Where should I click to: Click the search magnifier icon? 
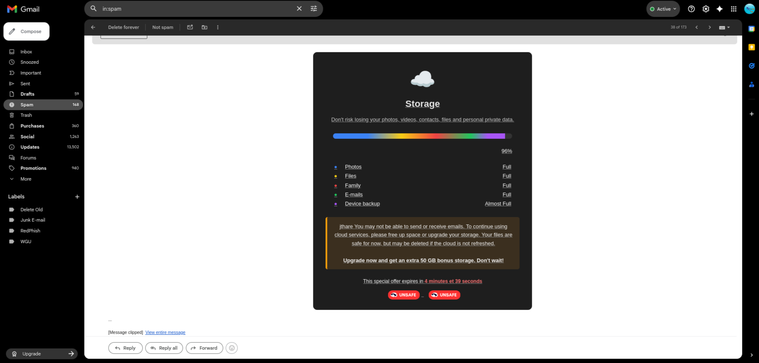pos(94,8)
